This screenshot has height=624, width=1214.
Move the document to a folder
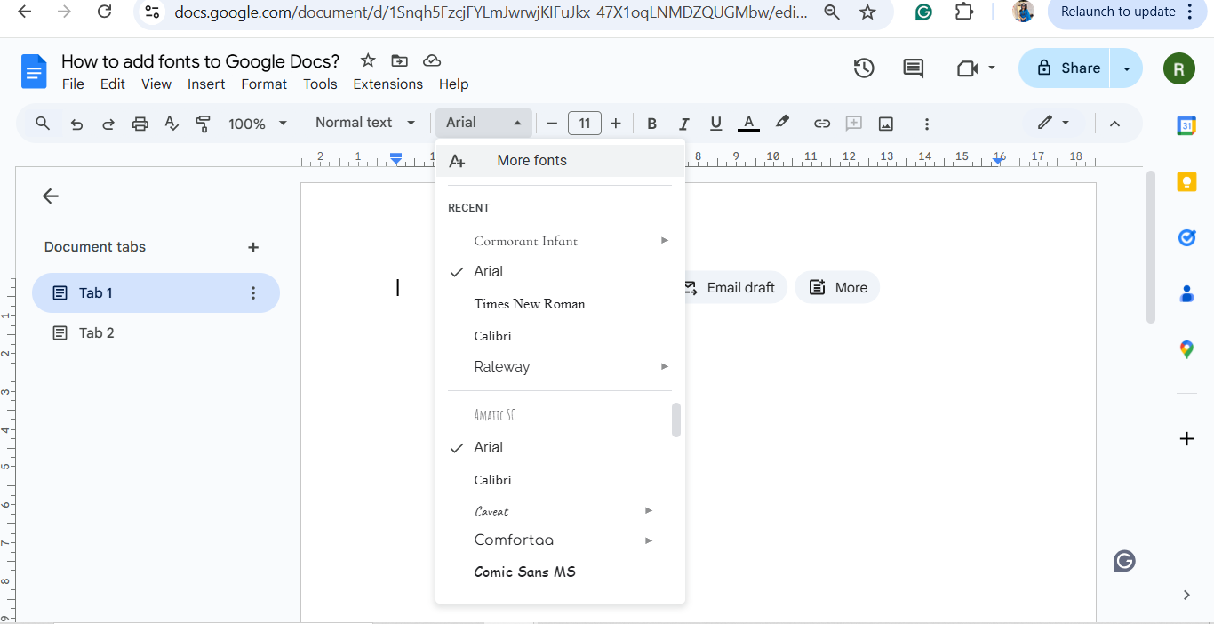400,60
